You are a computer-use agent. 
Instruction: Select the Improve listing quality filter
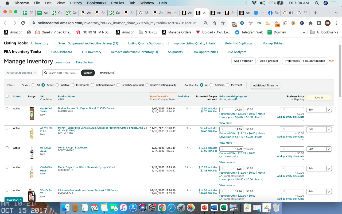point(147,85)
